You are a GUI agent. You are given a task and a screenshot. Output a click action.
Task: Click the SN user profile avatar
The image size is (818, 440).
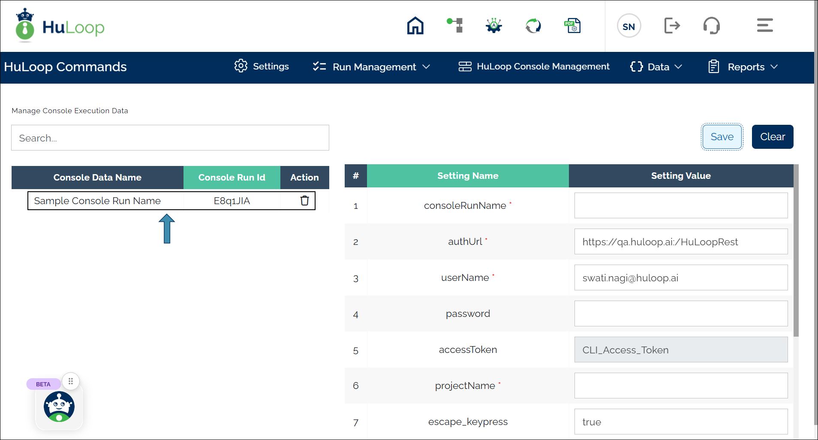point(629,26)
